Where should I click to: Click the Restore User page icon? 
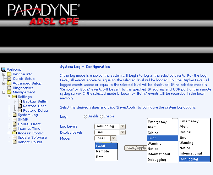20,106
